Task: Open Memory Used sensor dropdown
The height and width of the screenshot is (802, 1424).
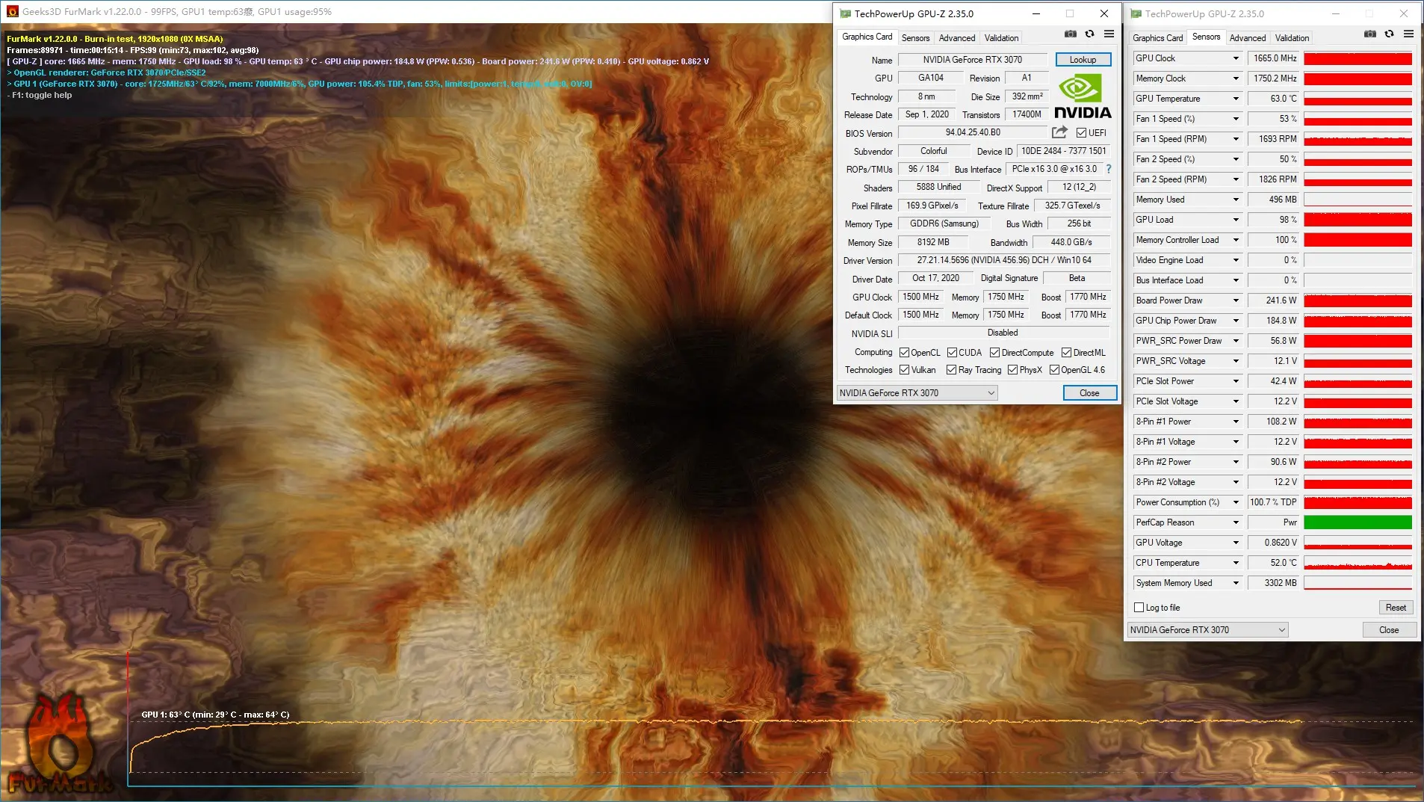Action: click(1236, 200)
